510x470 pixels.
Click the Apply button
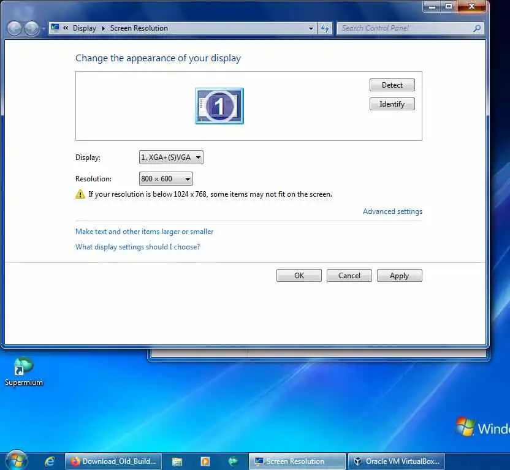point(400,276)
